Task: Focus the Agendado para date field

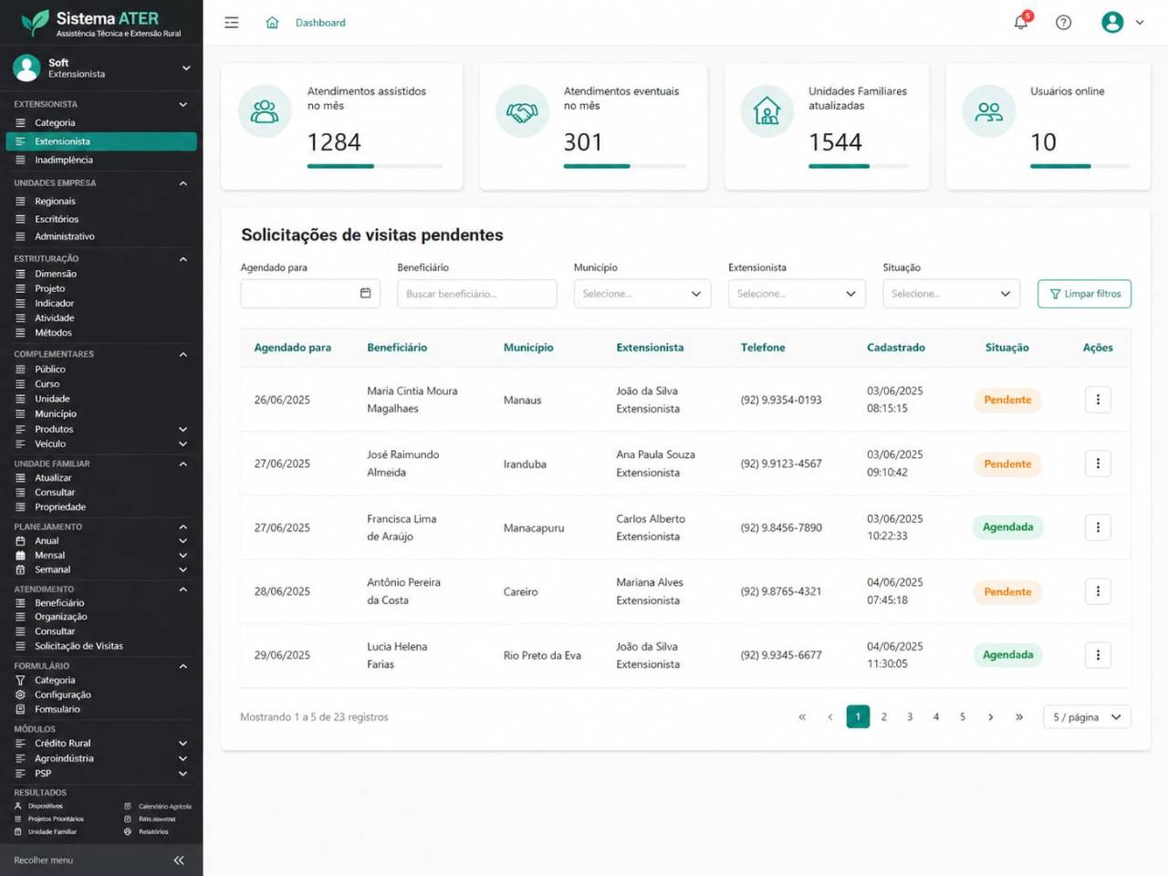Action: coord(310,294)
